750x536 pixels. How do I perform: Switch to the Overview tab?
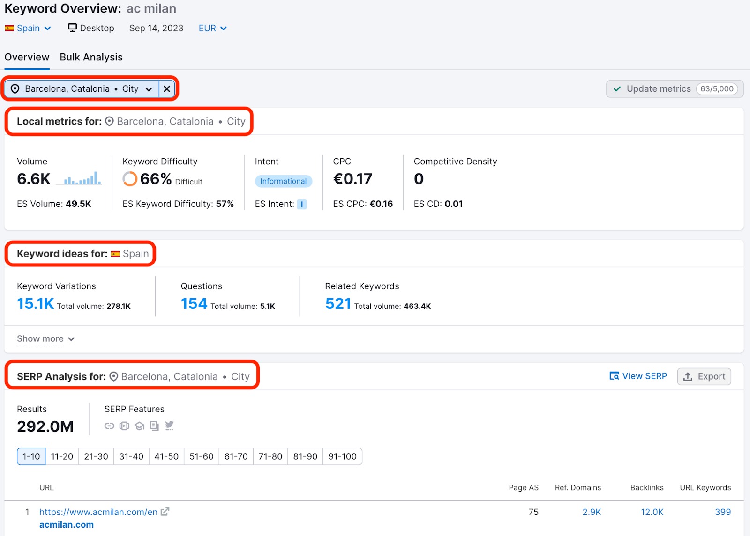click(27, 57)
